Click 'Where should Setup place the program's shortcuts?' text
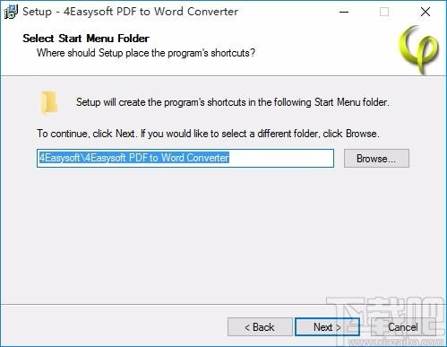This screenshot has height=347, width=447. tap(146, 53)
